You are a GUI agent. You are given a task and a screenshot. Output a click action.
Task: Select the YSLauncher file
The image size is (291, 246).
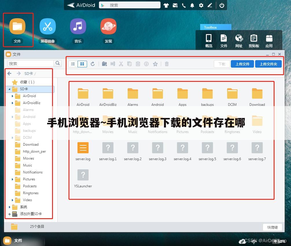click(83, 178)
